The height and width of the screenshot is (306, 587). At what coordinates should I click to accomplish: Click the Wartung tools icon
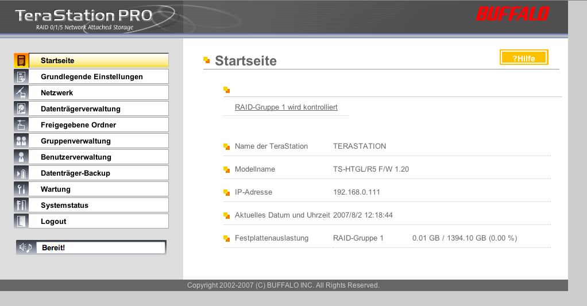[x=21, y=189]
